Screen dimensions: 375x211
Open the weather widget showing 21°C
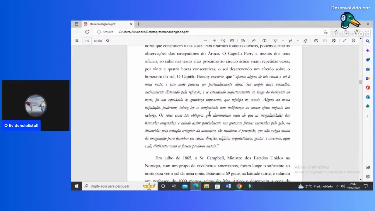(x=315, y=186)
